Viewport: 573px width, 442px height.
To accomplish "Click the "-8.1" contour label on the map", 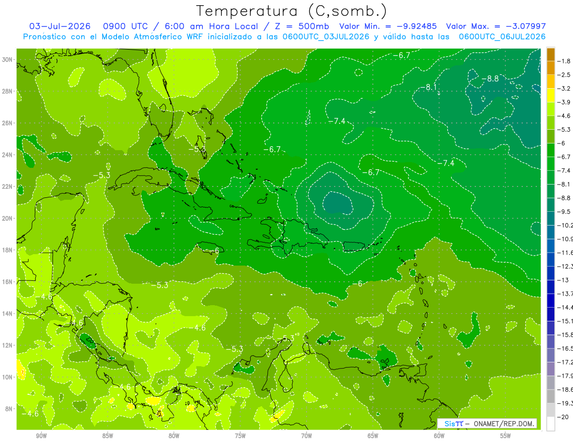I will pos(429,87).
